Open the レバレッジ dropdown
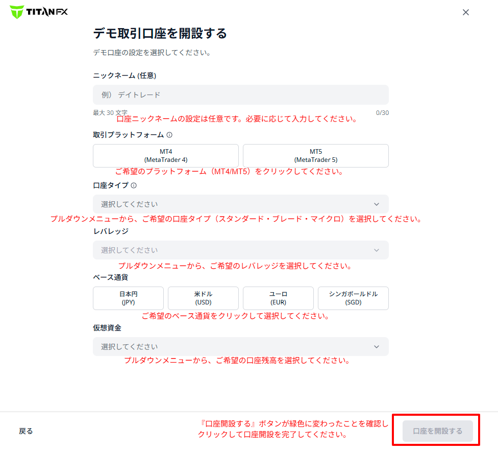Image resolution: width=498 pixels, height=451 pixels. 241,250
